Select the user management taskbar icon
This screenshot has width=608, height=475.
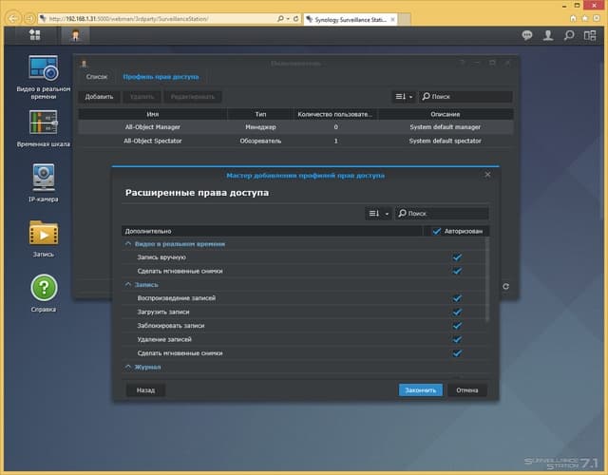[76, 35]
